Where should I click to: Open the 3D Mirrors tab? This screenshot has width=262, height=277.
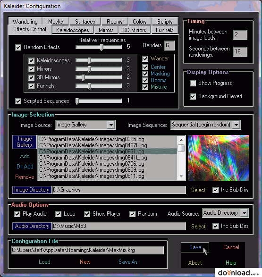point(135,30)
